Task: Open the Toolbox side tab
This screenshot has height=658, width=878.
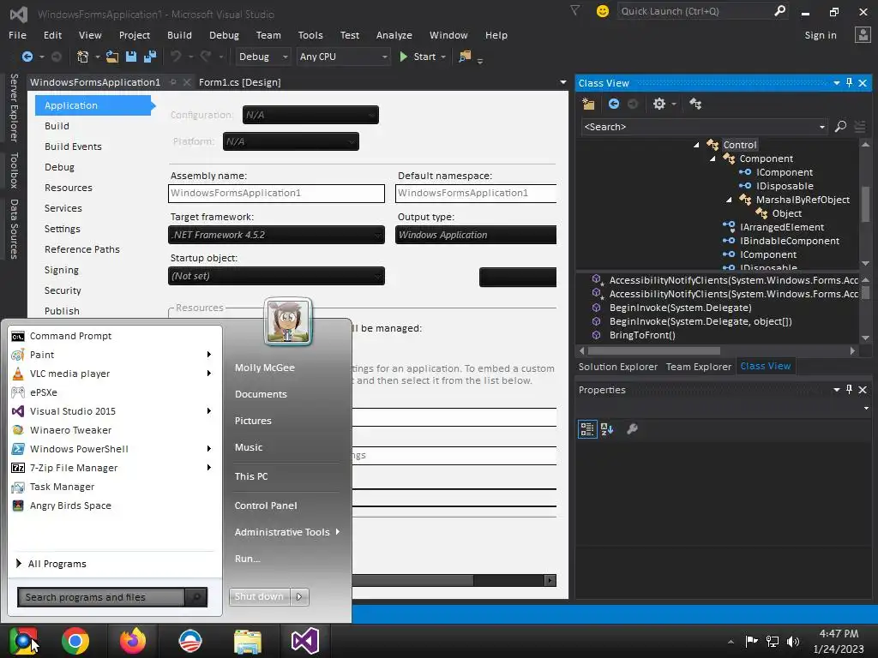Action: [x=14, y=170]
